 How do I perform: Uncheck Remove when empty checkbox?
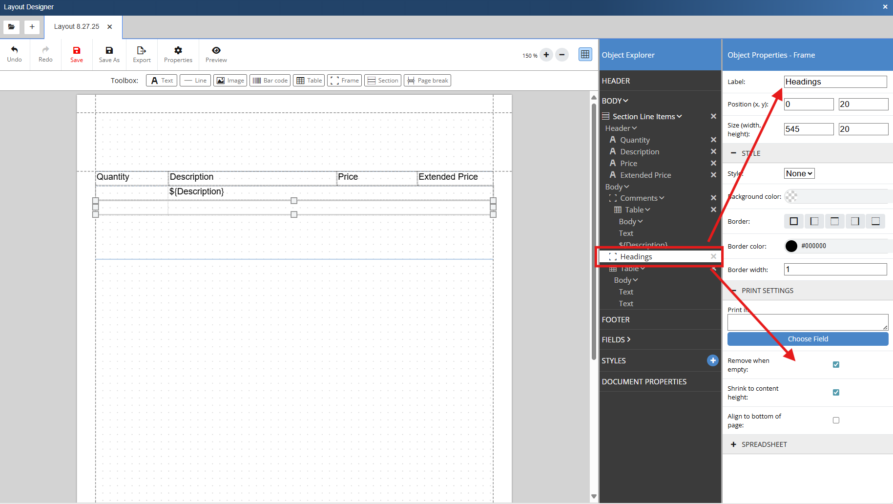[836, 365]
